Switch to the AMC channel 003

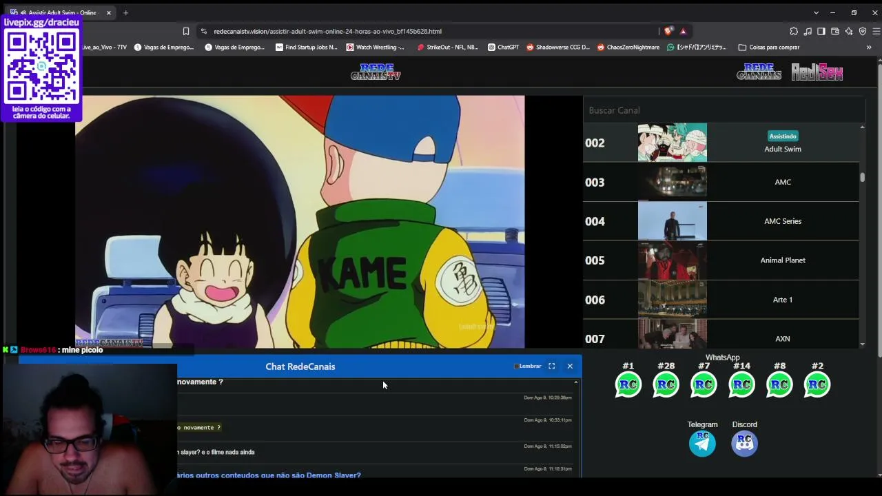click(721, 182)
